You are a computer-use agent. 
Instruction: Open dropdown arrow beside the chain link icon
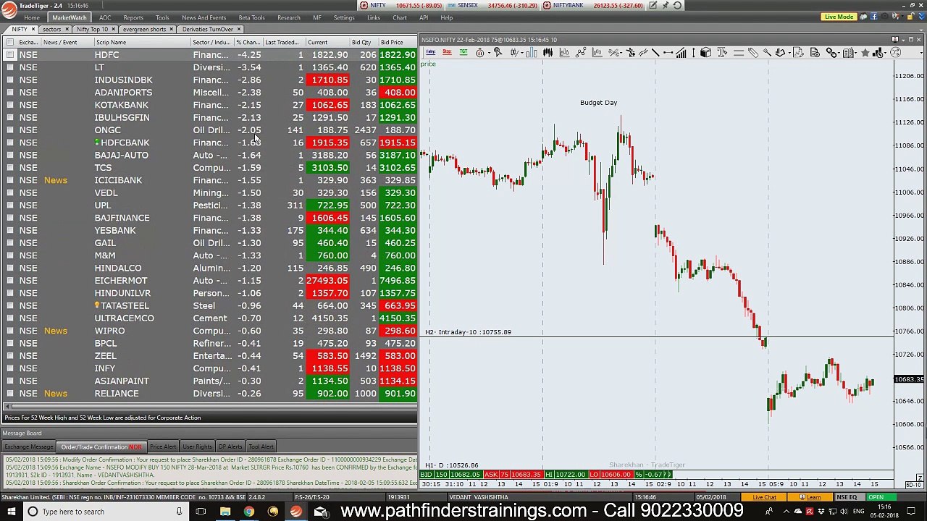(x=839, y=53)
